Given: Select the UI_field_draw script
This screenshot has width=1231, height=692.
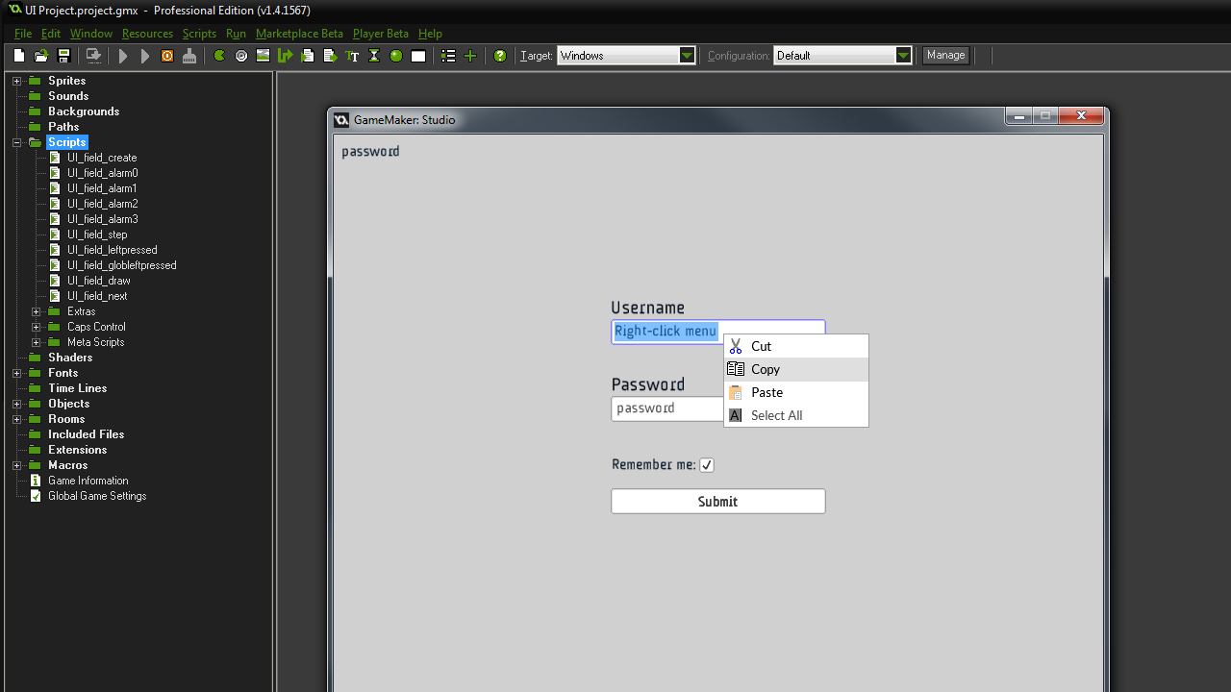Looking at the screenshot, I should 98,281.
